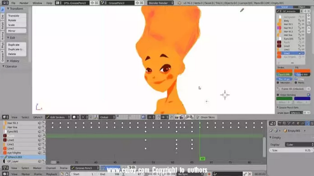
Task: Open the File menu
Action: [13, 3]
